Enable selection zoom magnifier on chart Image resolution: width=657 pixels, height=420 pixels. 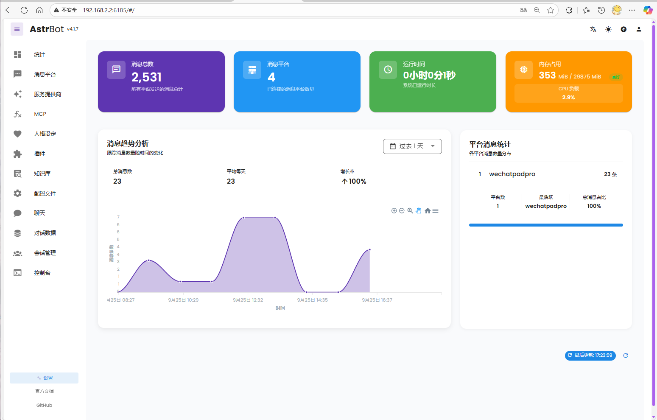point(410,211)
